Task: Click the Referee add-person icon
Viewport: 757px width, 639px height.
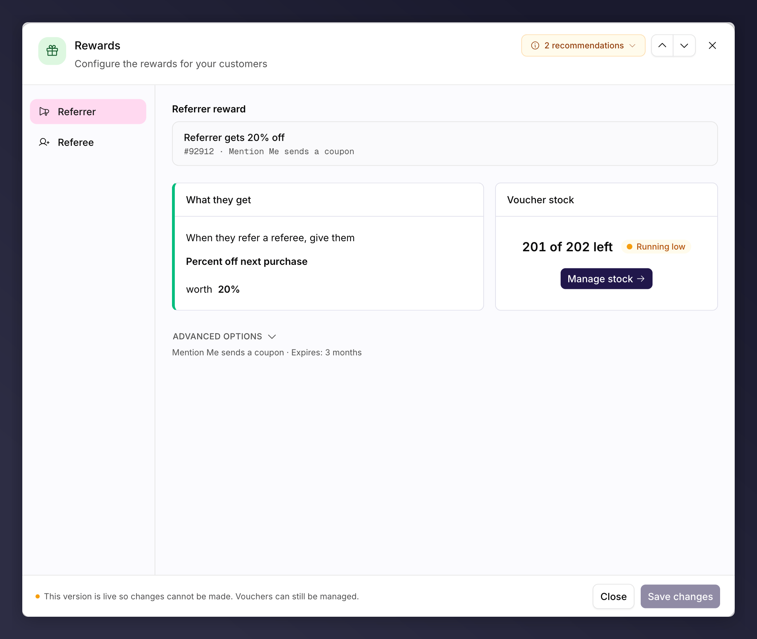Action: coord(44,142)
